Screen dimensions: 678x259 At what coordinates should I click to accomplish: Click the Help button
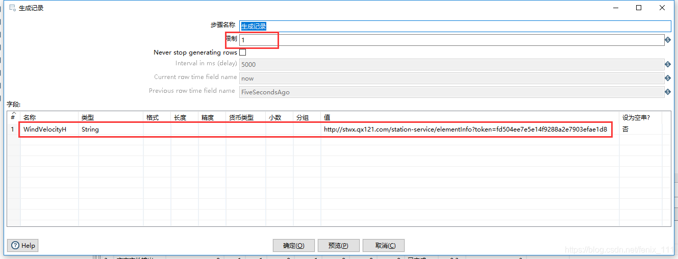[x=23, y=245]
